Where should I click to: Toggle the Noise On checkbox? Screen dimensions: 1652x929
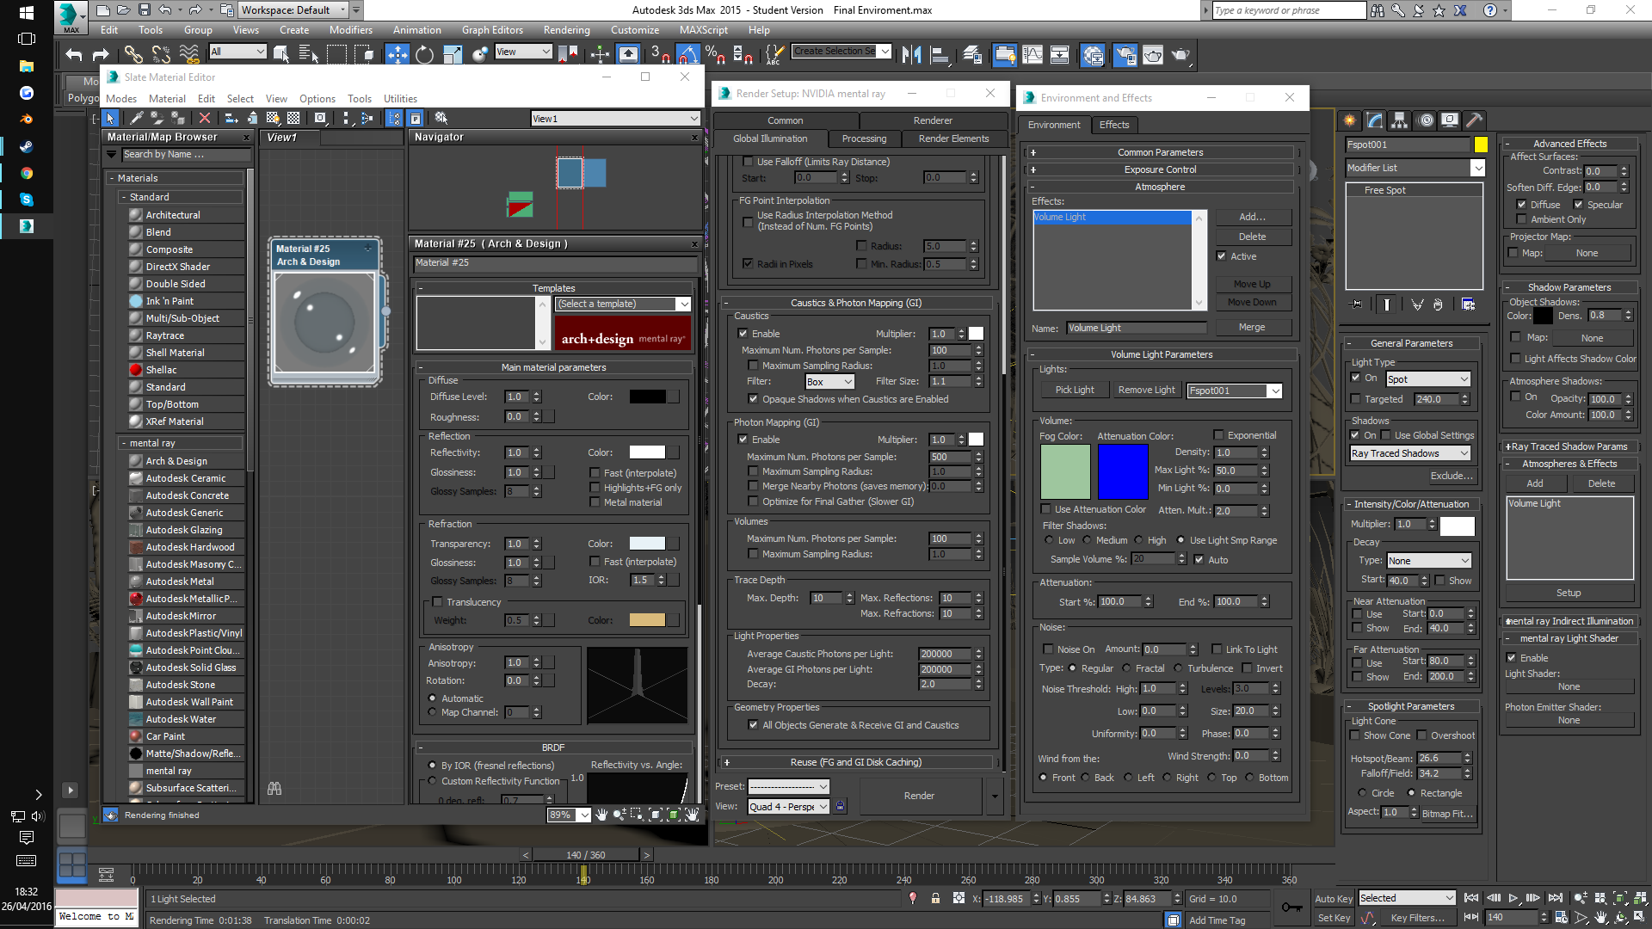pyautogui.click(x=1048, y=649)
